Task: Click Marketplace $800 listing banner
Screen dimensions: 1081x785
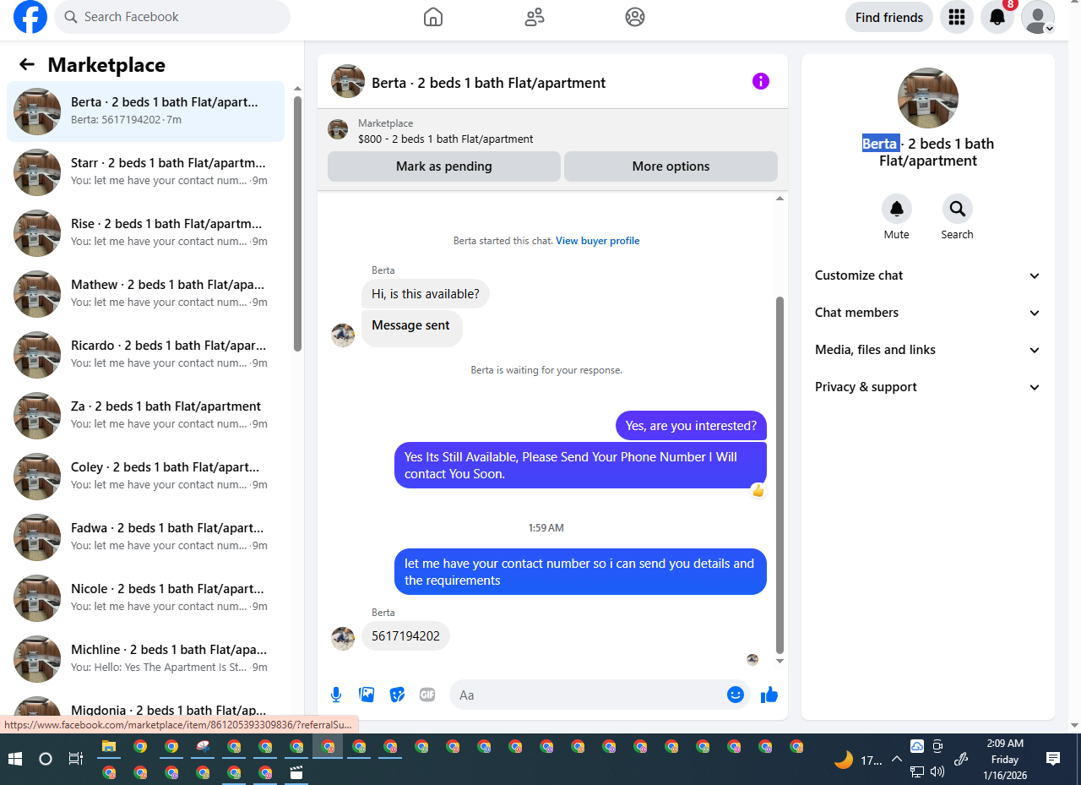Action: click(552, 131)
